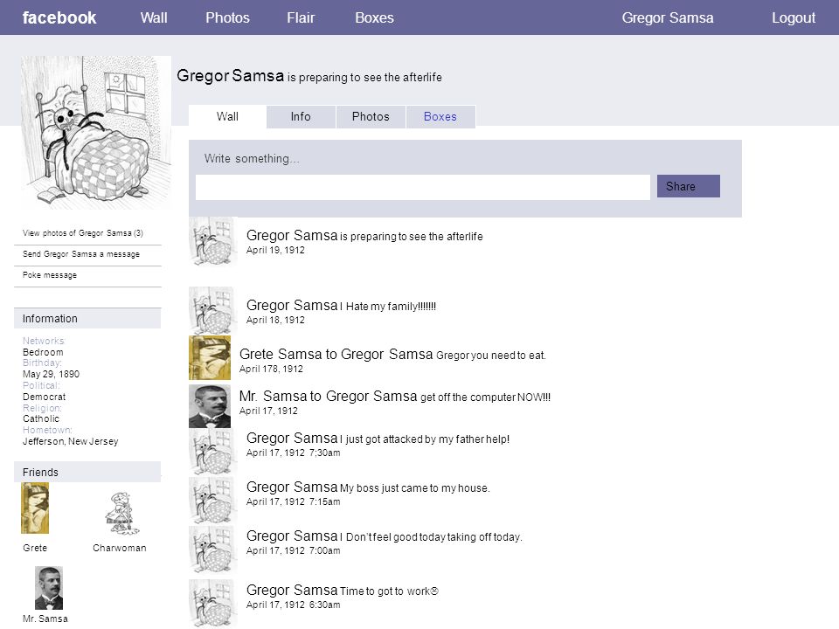Image resolution: width=839 pixels, height=629 pixels.
Task: Open the large Gregor Samsa profile picture
Action: (x=96, y=132)
